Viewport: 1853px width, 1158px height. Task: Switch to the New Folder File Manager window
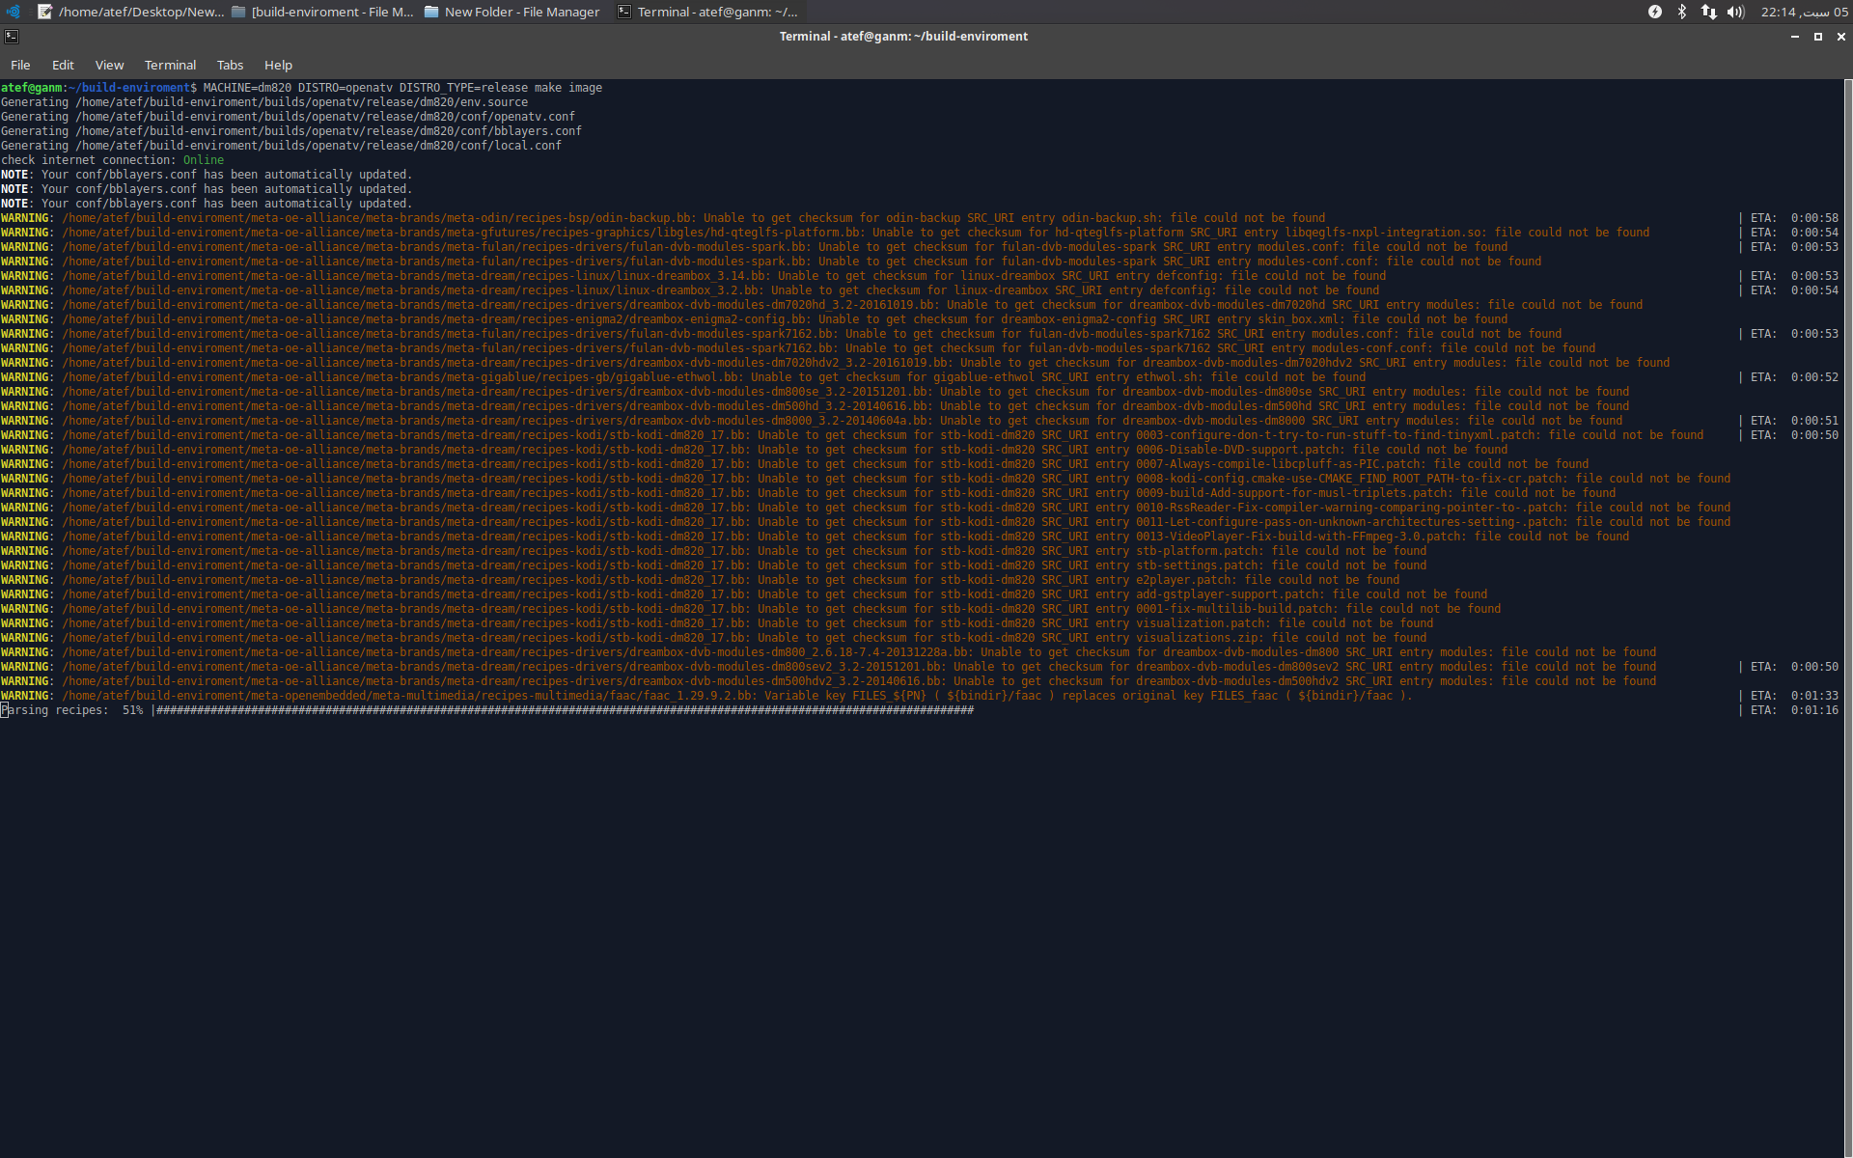(511, 12)
